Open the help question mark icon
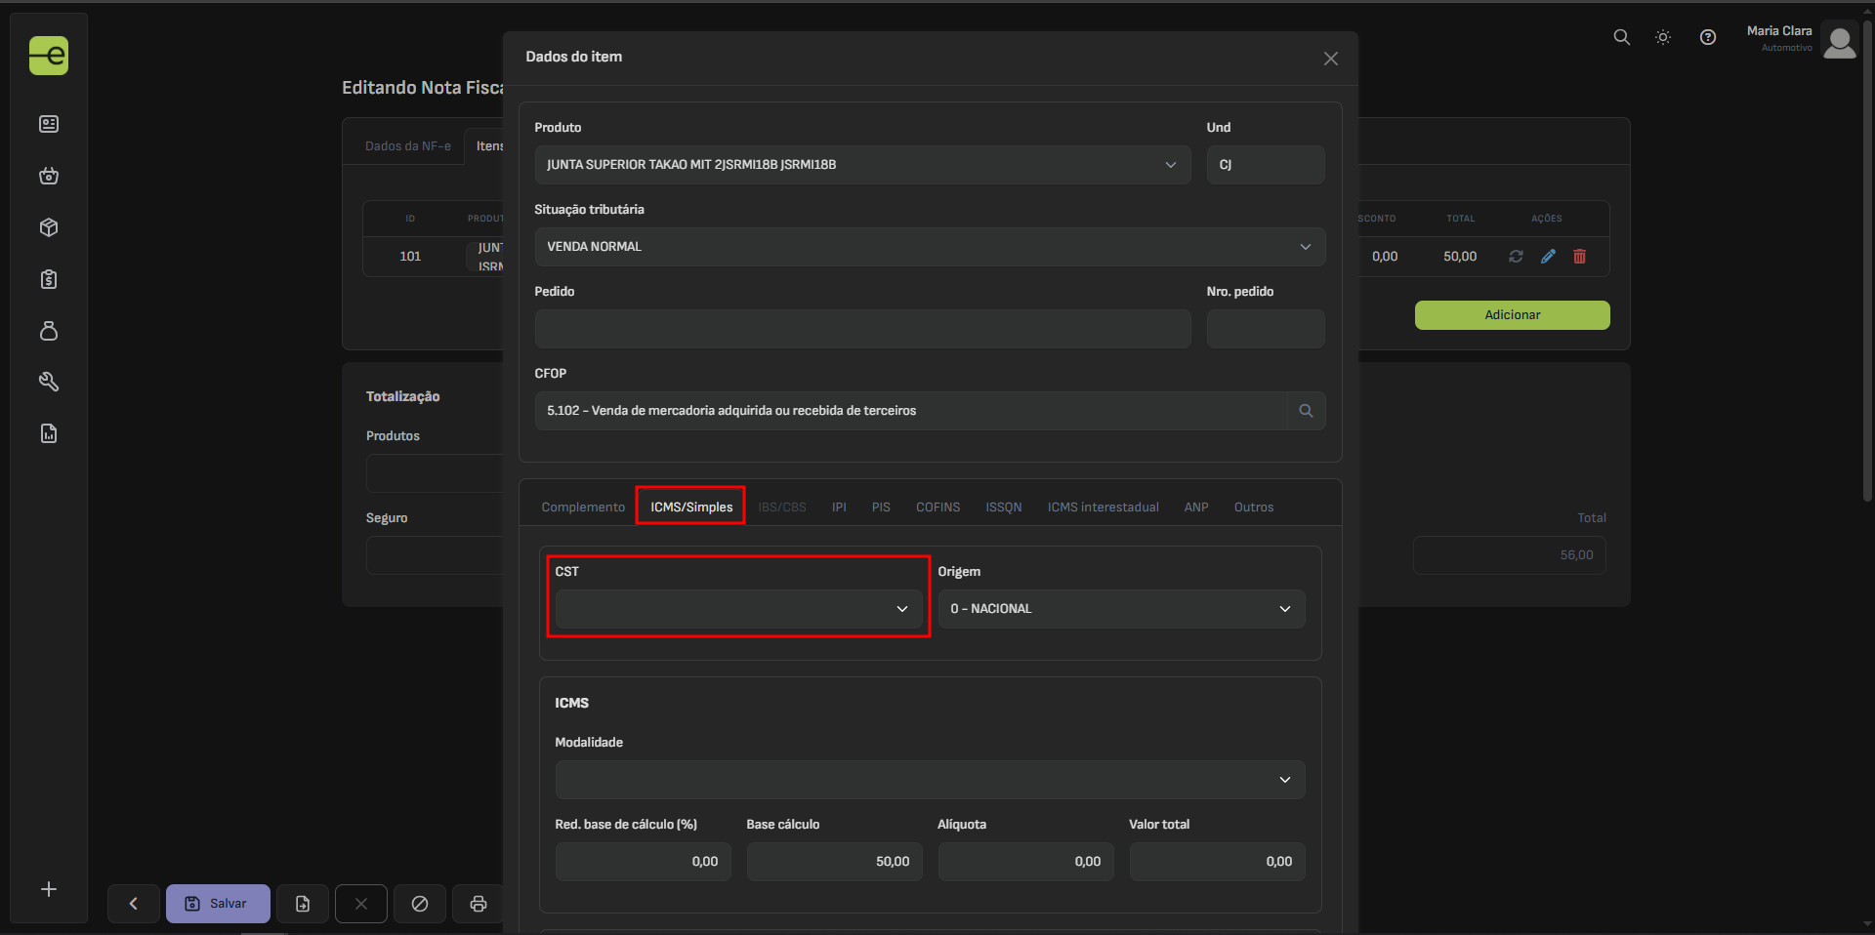This screenshot has width=1875, height=935. point(1708,38)
